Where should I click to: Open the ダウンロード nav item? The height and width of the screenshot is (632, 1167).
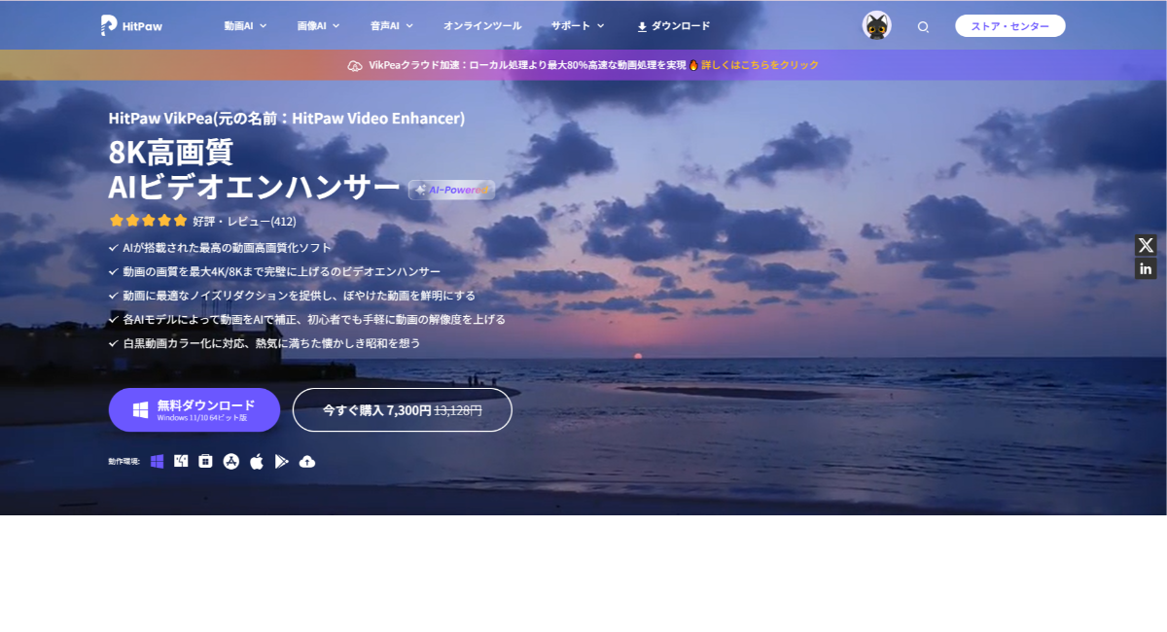pyautogui.click(x=674, y=26)
